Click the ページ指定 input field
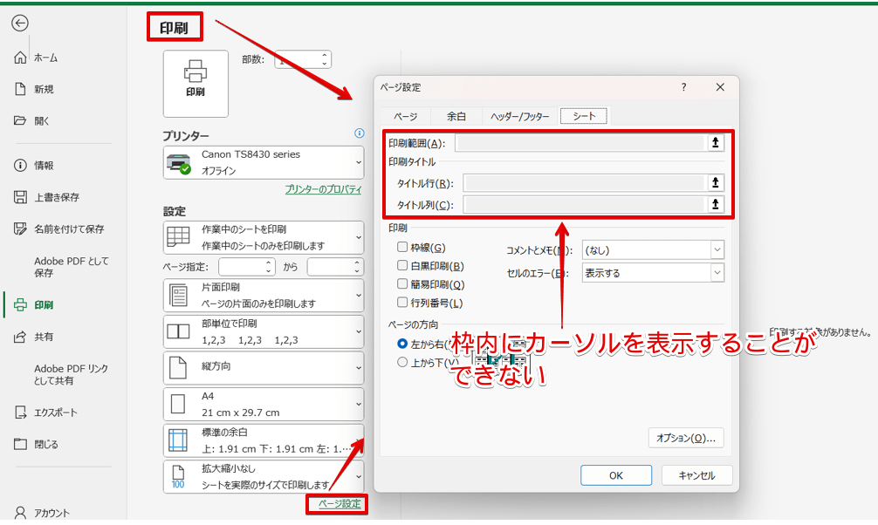Screen dimensions: 878x525 [x=246, y=265]
